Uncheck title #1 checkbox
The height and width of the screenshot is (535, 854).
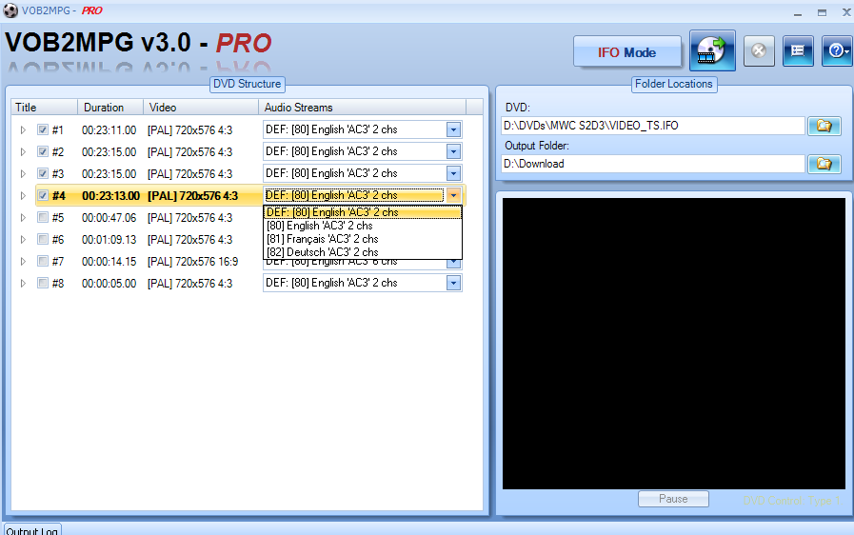pyautogui.click(x=43, y=129)
